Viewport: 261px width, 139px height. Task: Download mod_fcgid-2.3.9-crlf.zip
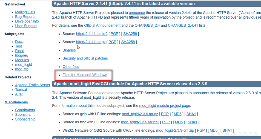click(x=175, y=131)
